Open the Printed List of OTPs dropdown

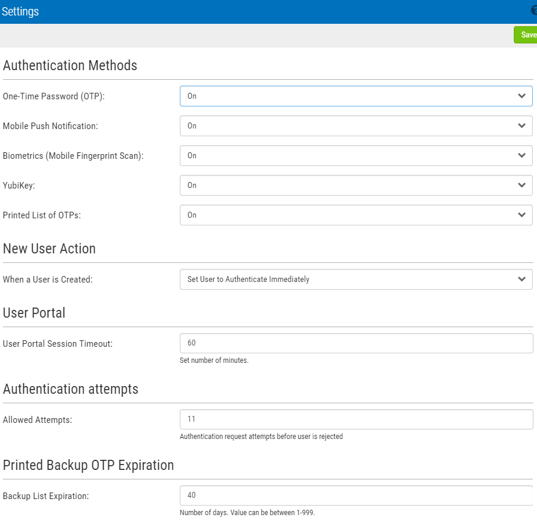(x=355, y=215)
